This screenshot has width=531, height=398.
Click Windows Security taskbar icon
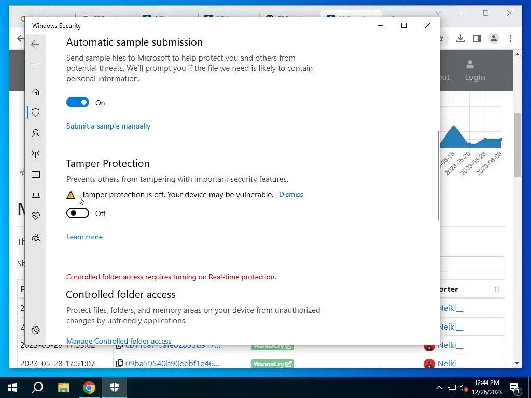115,388
